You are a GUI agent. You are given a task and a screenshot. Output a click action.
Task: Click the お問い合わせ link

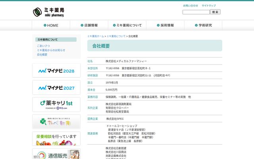190,6
